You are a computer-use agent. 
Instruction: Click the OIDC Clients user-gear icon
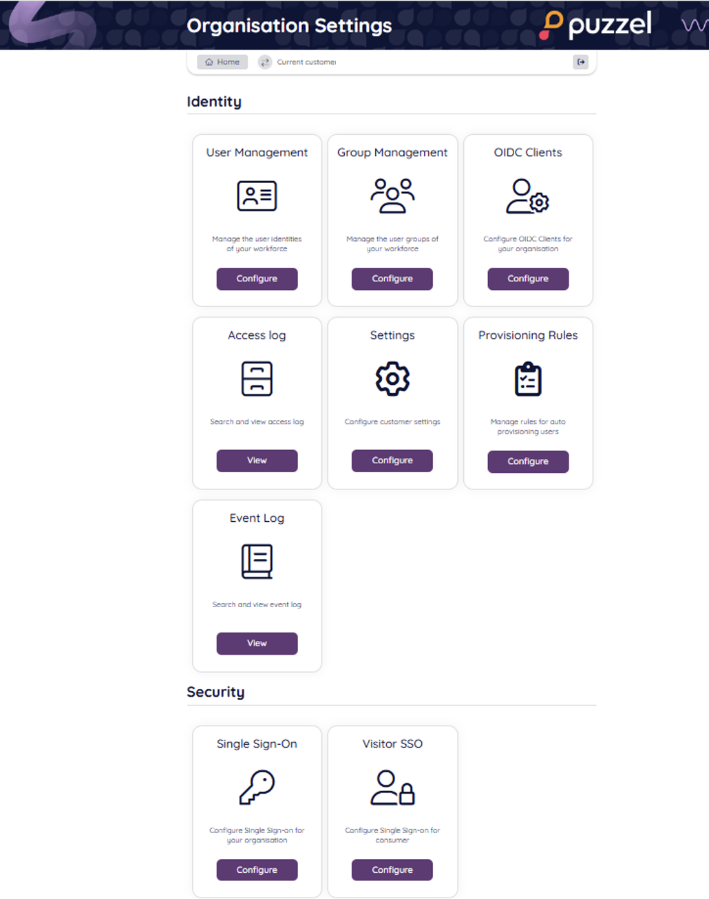(528, 196)
